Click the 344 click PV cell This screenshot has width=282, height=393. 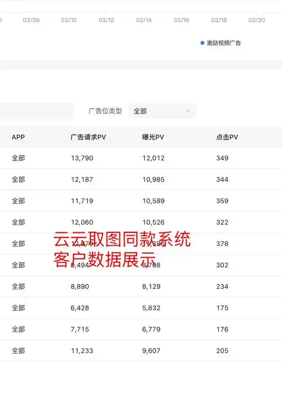click(x=222, y=179)
